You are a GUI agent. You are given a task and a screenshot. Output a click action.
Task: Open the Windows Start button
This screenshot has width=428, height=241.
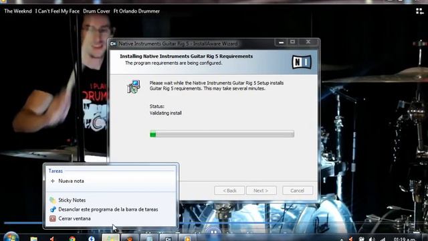11,237
